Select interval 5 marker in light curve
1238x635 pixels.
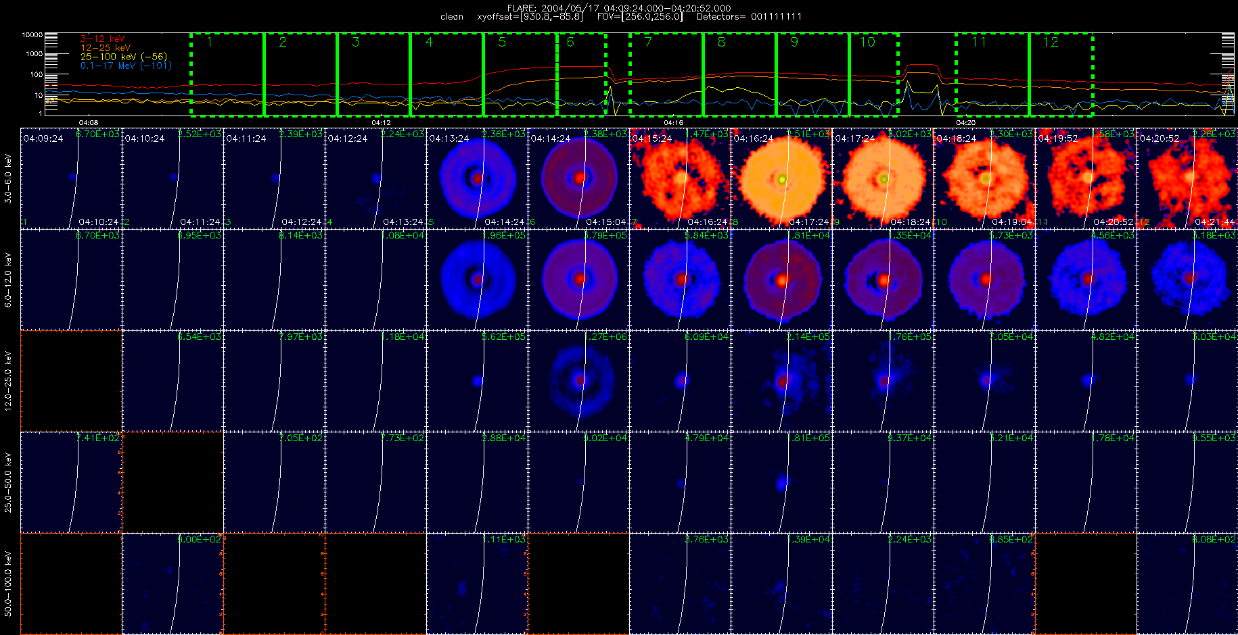(502, 43)
